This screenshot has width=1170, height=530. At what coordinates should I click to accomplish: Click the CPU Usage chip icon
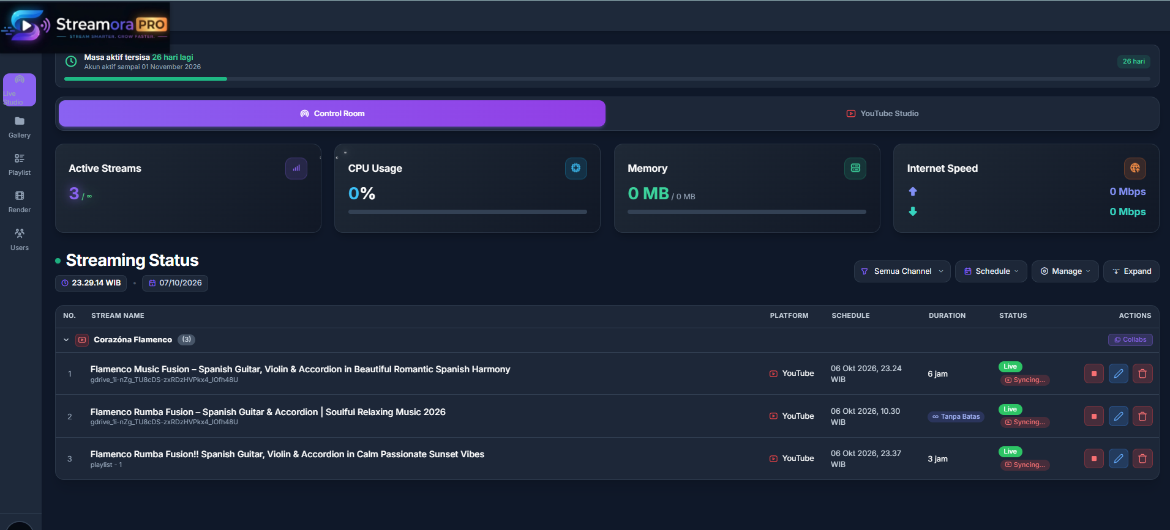point(576,168)
